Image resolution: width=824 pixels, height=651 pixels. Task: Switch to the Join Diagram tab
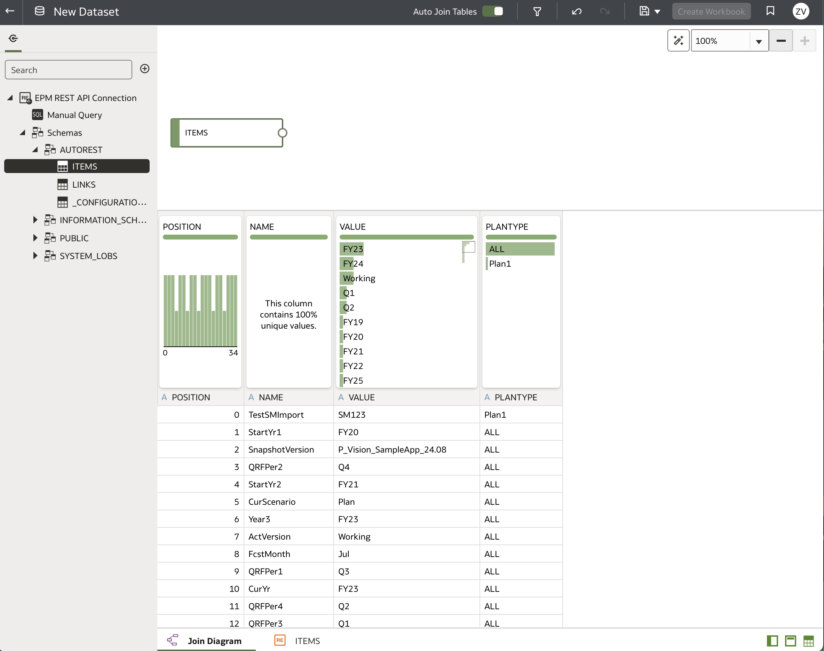pyautogui.click(x=206, y=641)
